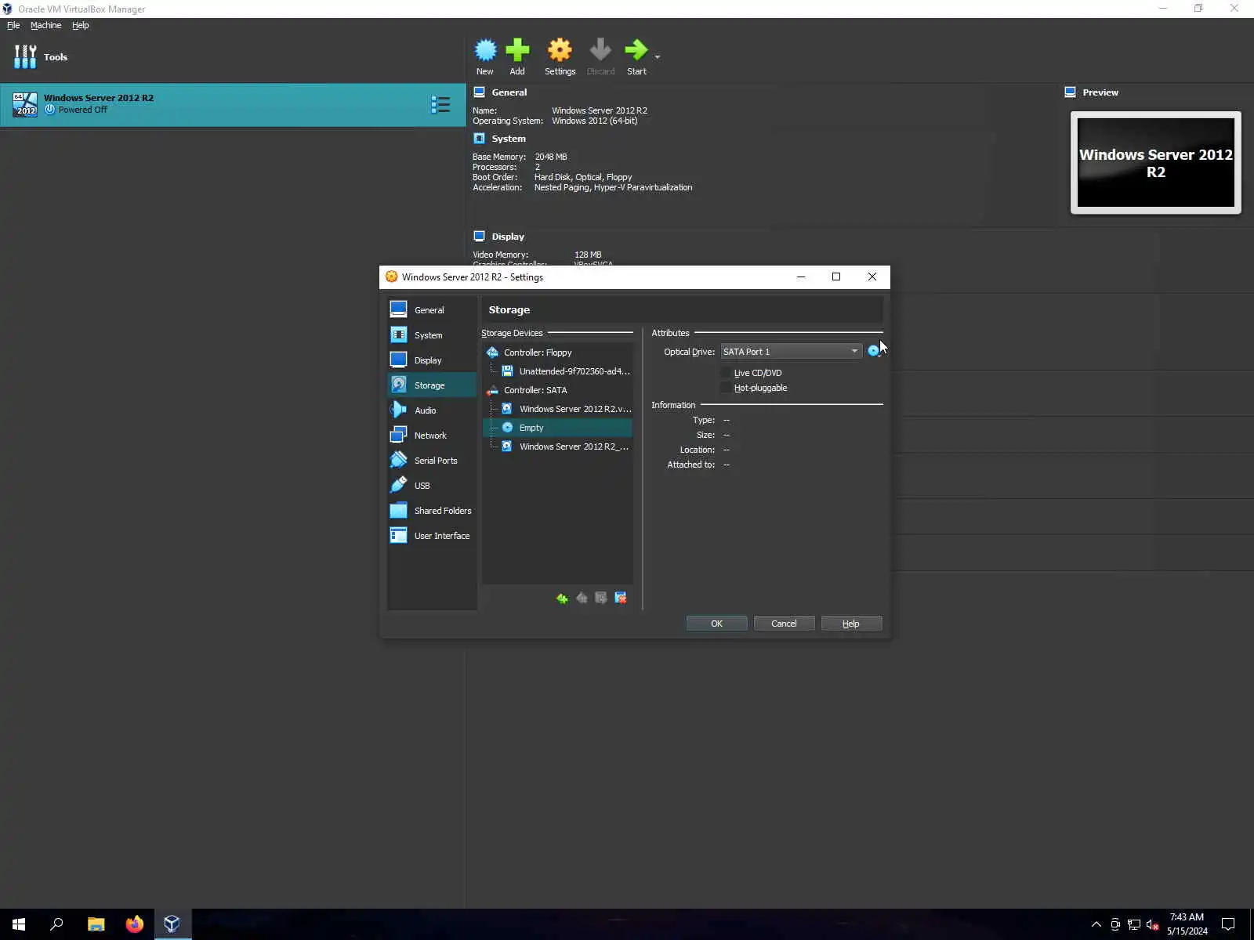Click the Help button in Settings dialog
The image size is (1254, 940).
click(x=851, y=624)
